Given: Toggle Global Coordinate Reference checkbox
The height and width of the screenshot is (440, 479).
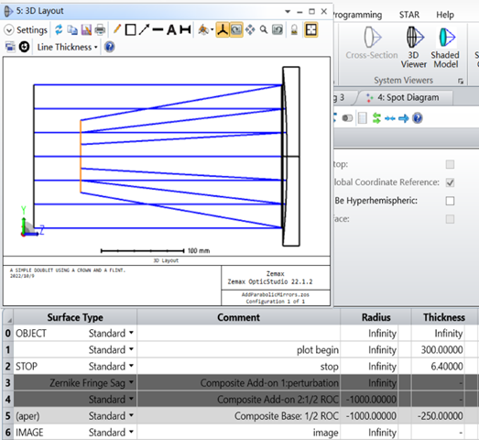Looking at the screenshot, I should tap(450, 182).
